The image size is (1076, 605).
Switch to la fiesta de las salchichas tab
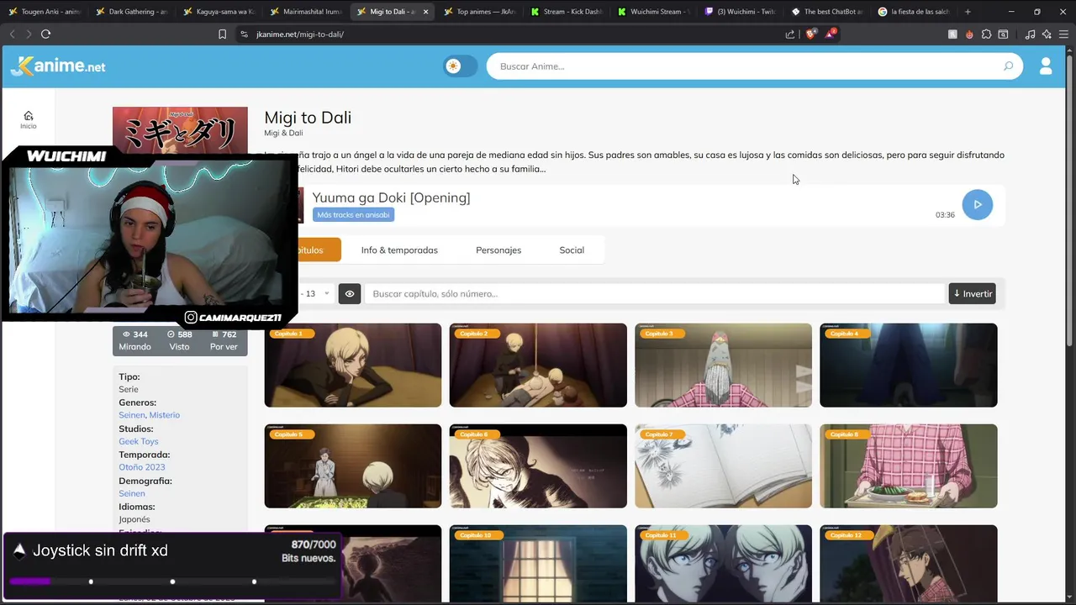click(x=915, y=12)
